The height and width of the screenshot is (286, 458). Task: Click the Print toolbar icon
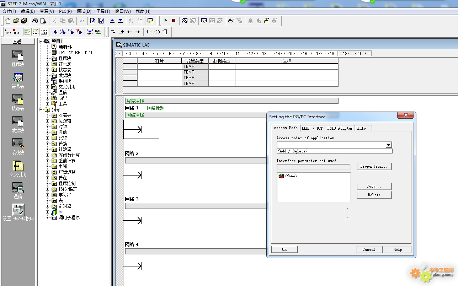35,21
